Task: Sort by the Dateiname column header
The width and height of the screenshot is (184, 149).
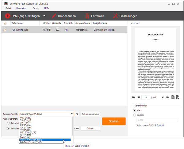Action: click(25, 23)
